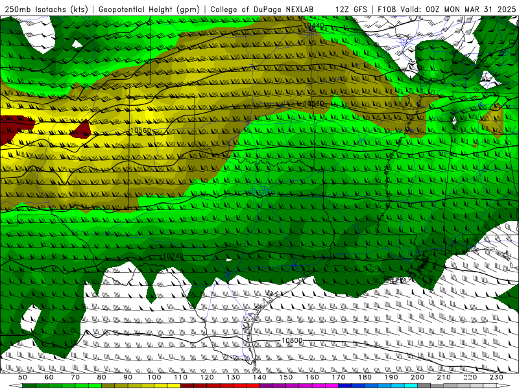Click the 110 value on the legend

point(181,377)
